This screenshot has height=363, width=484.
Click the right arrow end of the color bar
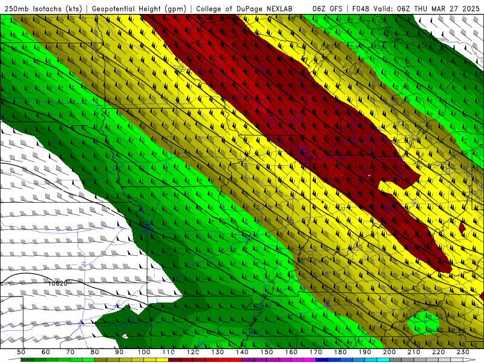pos(469,360)
